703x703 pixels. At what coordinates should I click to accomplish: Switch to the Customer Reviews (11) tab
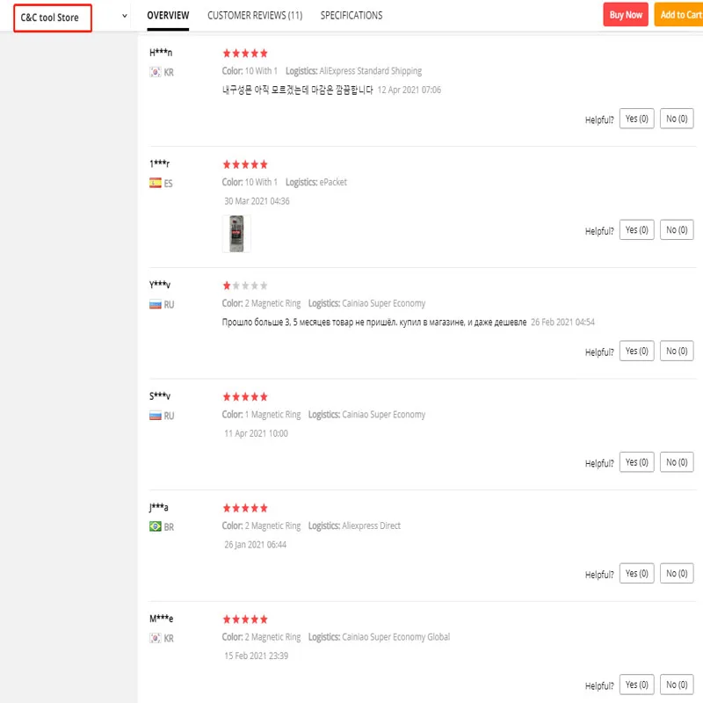click(255, 15)
